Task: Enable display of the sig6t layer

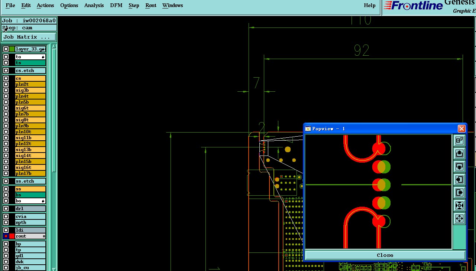Action: pos(6,108)
